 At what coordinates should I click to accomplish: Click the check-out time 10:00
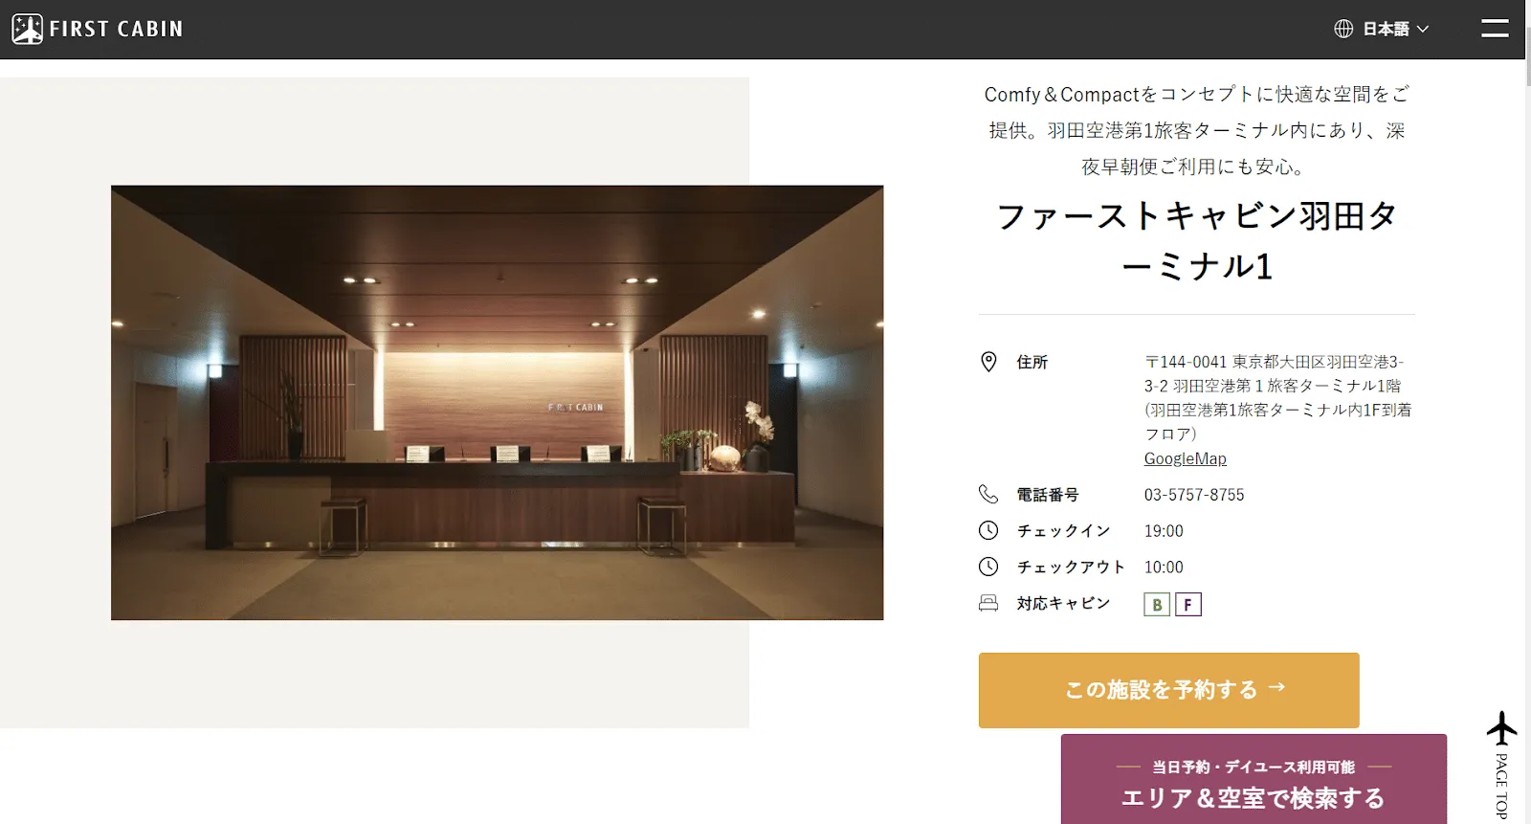point(1164,568)
